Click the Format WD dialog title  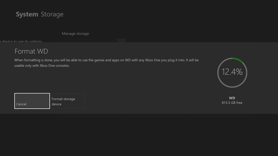pos(31,51)
